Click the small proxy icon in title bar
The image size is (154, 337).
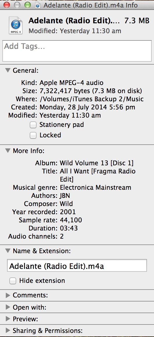(38, 5)
